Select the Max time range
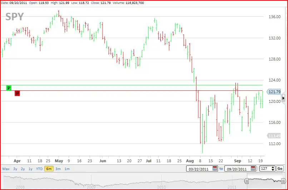Screen dimensions: 288x190 point(6,169)
